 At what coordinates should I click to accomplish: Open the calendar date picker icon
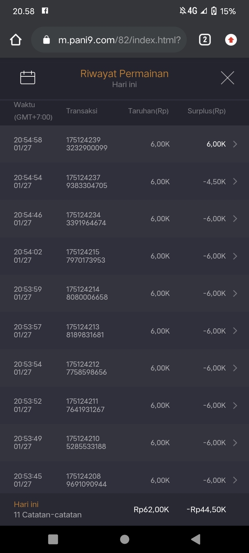coord(28,77)
